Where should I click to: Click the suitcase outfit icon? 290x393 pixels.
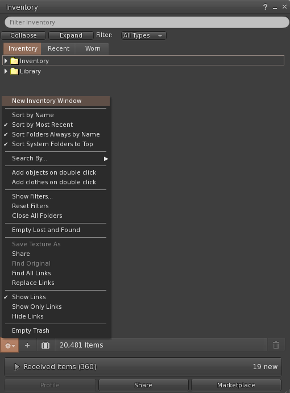[45, 345]
